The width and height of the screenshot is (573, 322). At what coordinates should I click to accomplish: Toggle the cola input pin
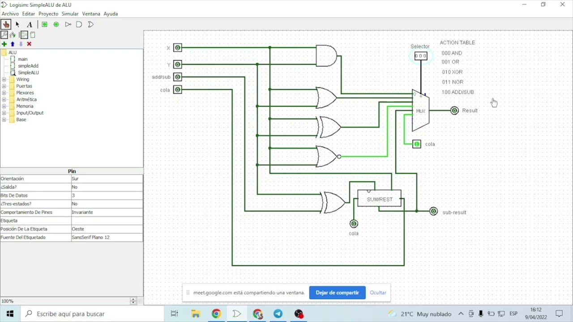[178, 90]
